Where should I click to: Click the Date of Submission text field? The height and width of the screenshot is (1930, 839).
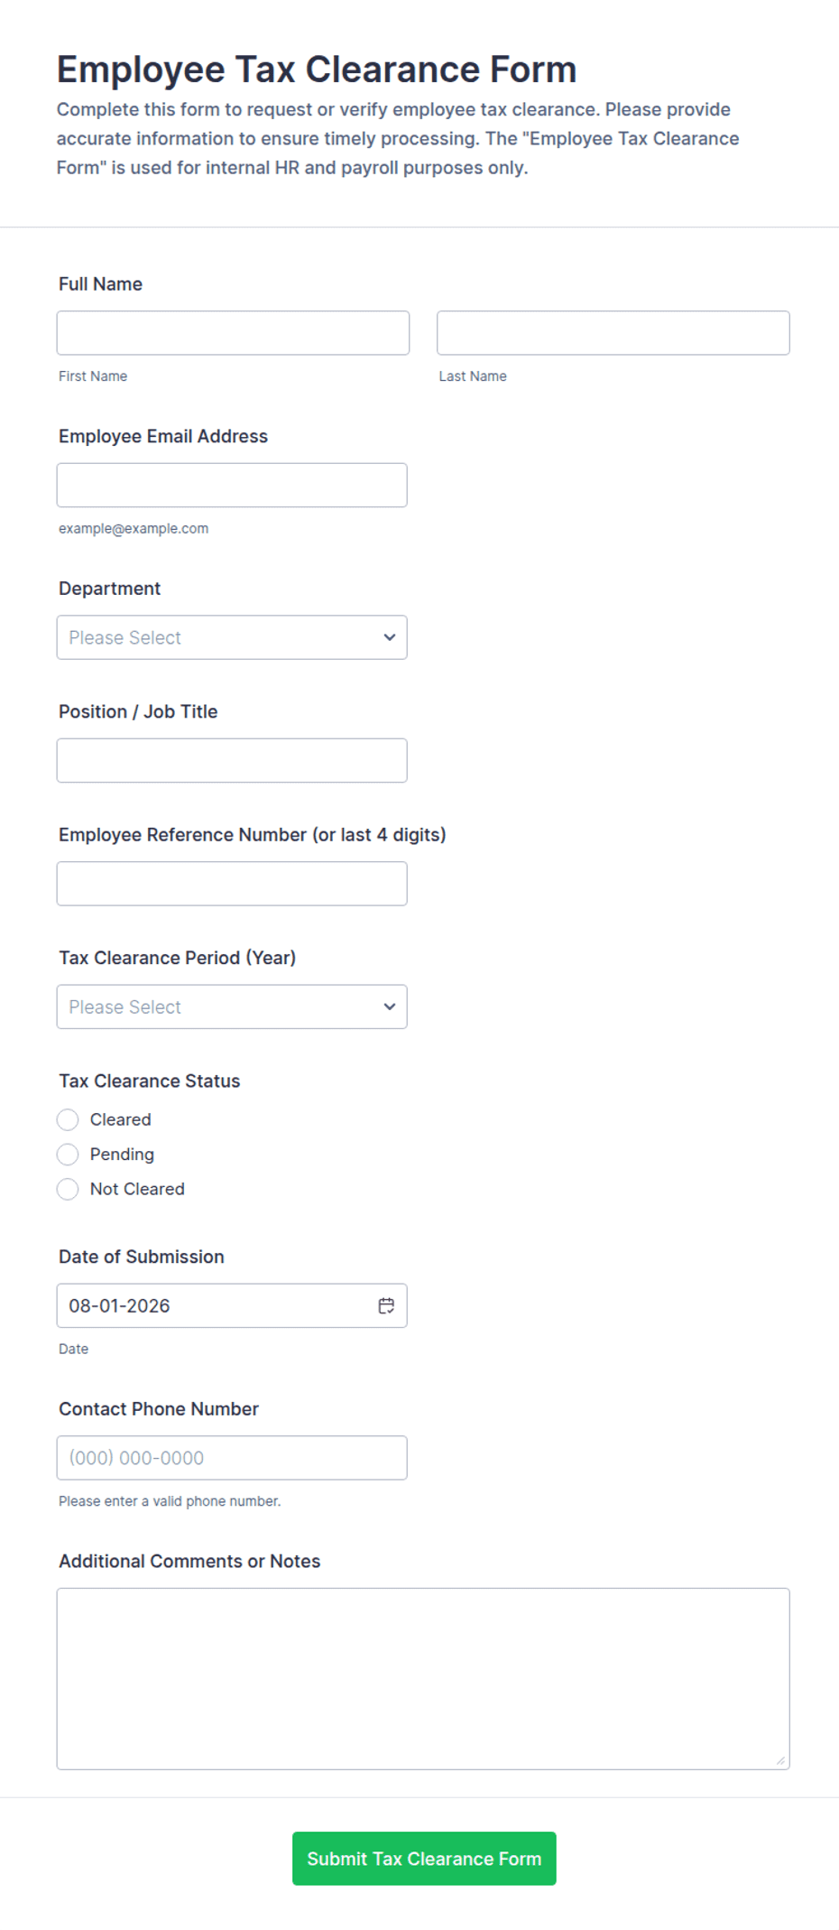click(x=217, y=1305)
